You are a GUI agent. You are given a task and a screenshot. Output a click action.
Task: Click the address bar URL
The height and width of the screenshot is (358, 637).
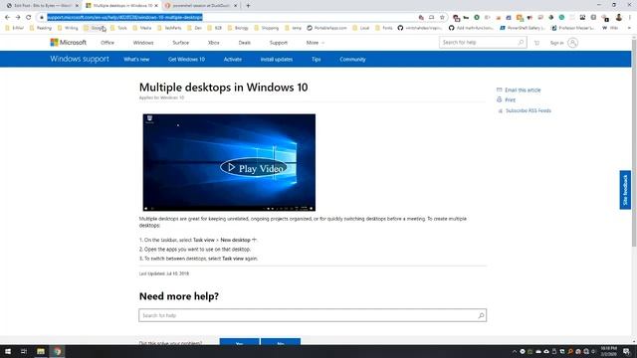(x=124, y=18)
